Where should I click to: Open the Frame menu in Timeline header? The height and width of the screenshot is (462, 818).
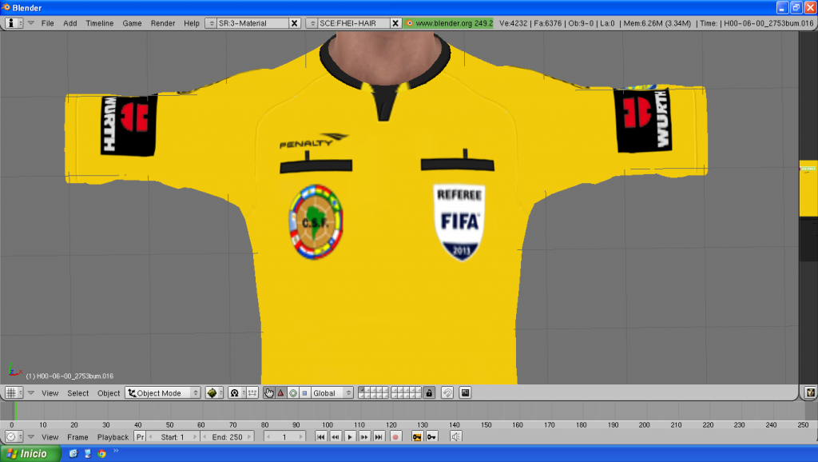click(x=77, y=436)
